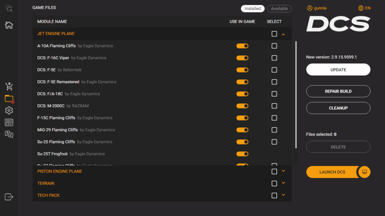Click TERRAIN category header
Screen dimensions: 385x216
click(x=45, y=183)
